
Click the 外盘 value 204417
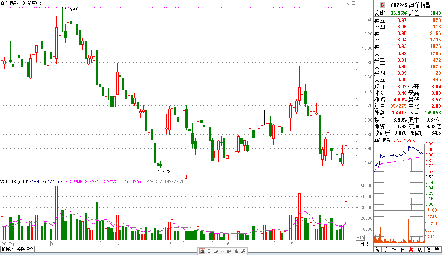(398, 113)
